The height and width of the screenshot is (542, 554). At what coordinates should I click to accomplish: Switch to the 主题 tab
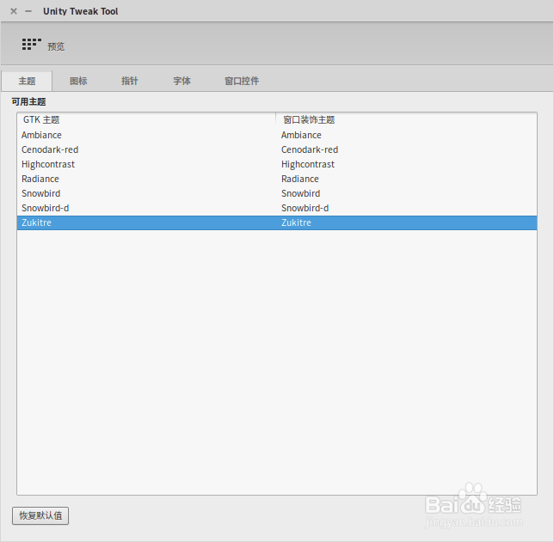click(x=27, y=81)
